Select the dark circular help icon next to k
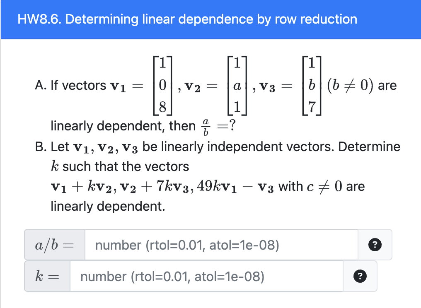 tap(360, 276)
